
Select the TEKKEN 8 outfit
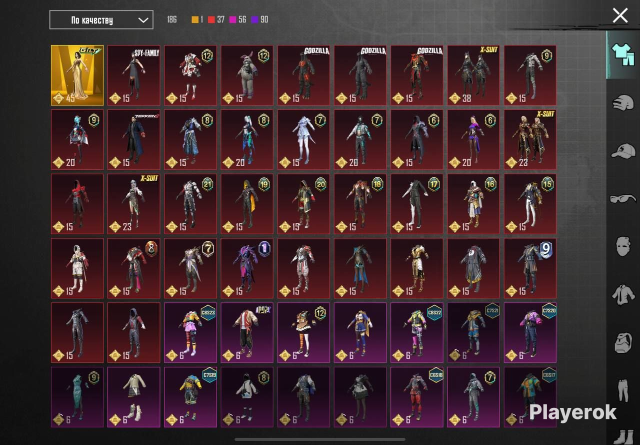click(134, 140)
